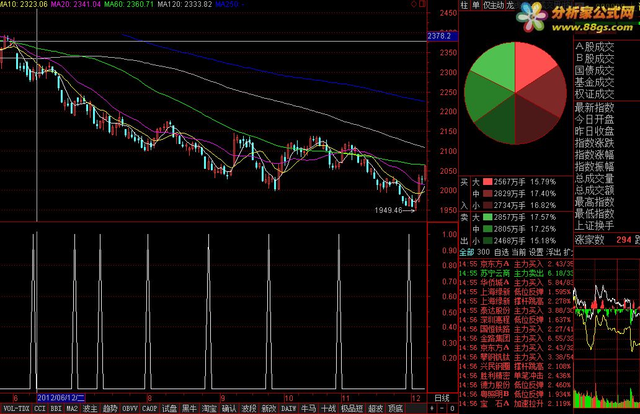Switch to the 仅主动 tab
The image size is (640, 414).
(x=494, y=5)
